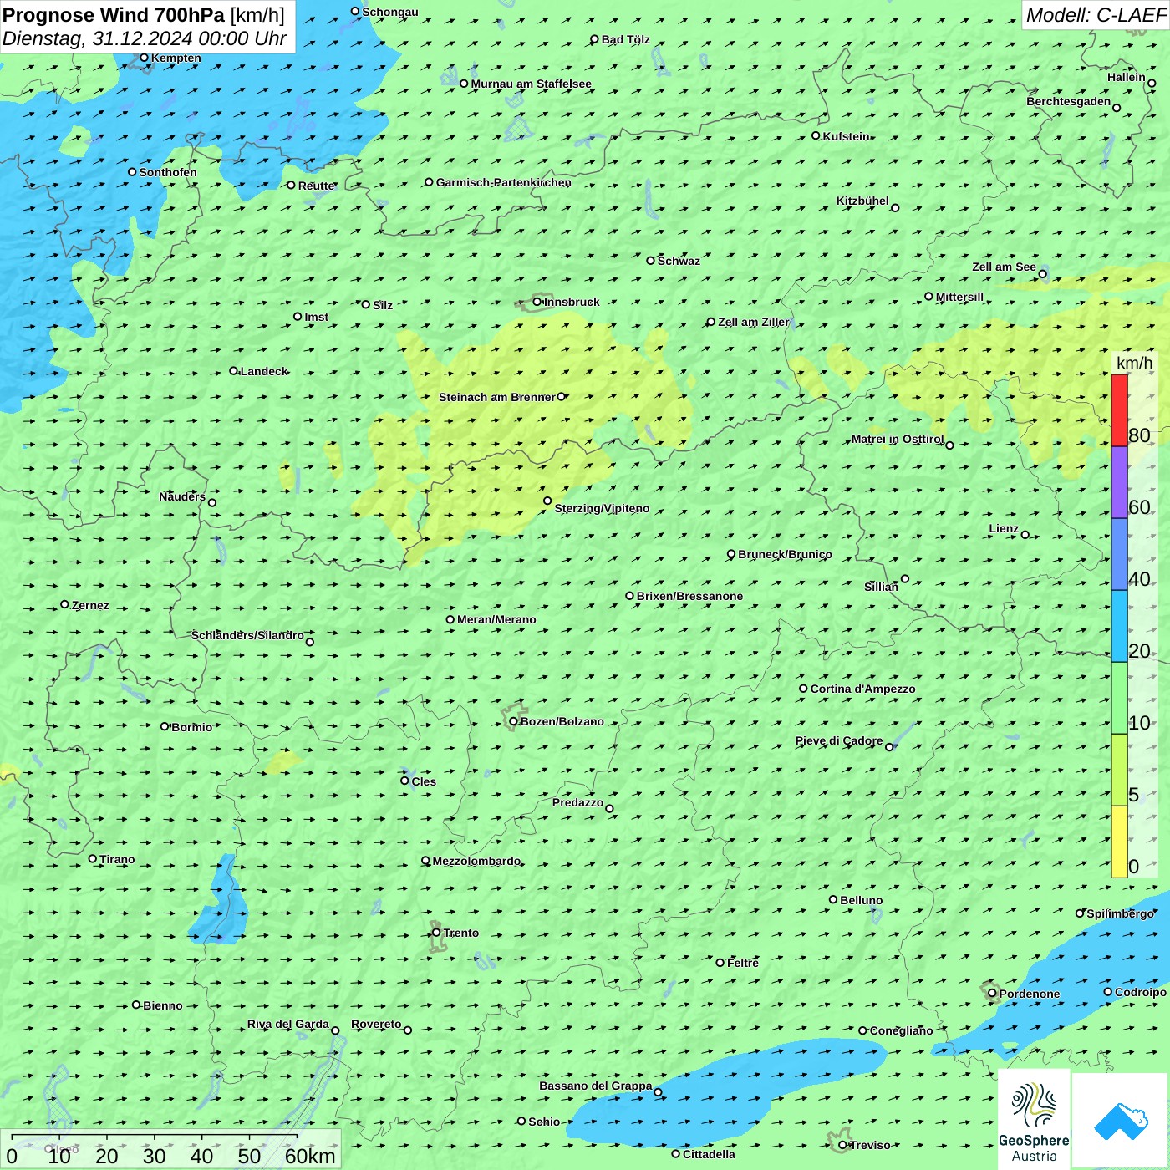
Task: Click the Innsbruck city marker
Action: click(x=537, y=302)
